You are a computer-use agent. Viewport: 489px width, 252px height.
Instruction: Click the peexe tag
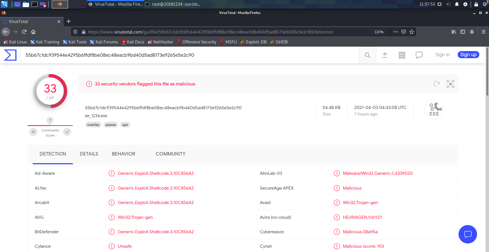click(x=111, y=125)
